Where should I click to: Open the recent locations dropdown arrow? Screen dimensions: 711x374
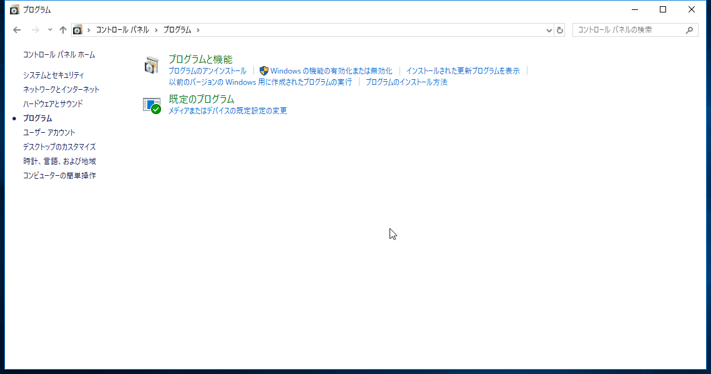pyautogui.click(x=50, y=30)
